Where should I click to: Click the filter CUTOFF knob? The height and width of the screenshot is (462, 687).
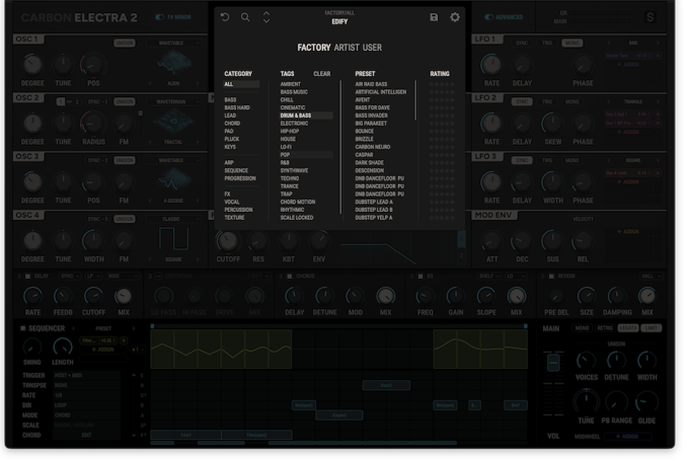228,241
